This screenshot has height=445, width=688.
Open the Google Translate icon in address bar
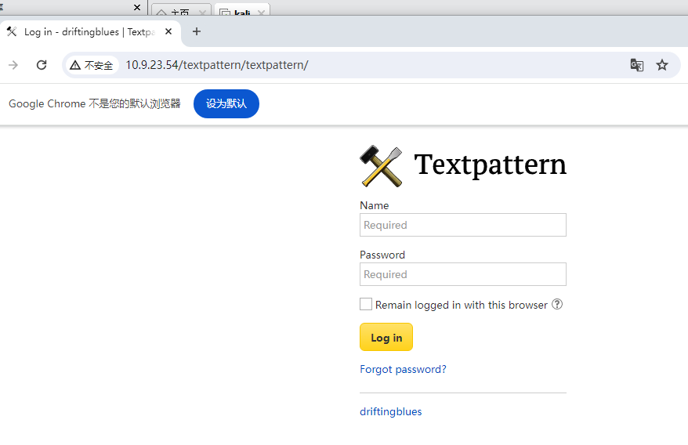click(x=636, y=65)
